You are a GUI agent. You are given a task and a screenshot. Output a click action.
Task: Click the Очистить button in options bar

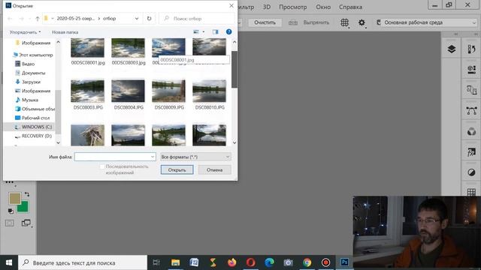point(265,22)
